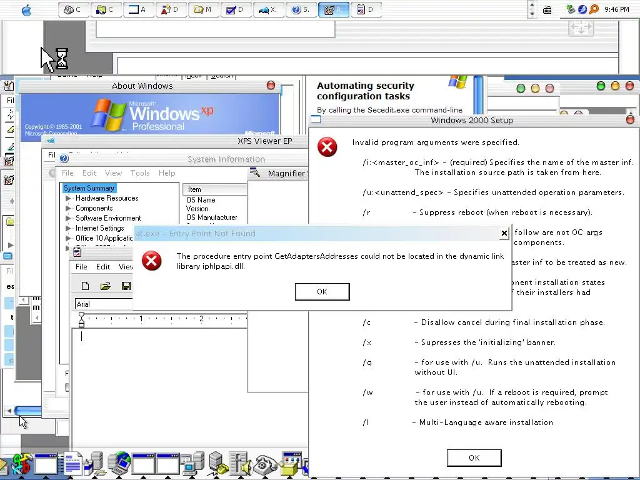Click the Item column header
The width and height of the screenshot is (640, 480).
(x=215, y=189)
